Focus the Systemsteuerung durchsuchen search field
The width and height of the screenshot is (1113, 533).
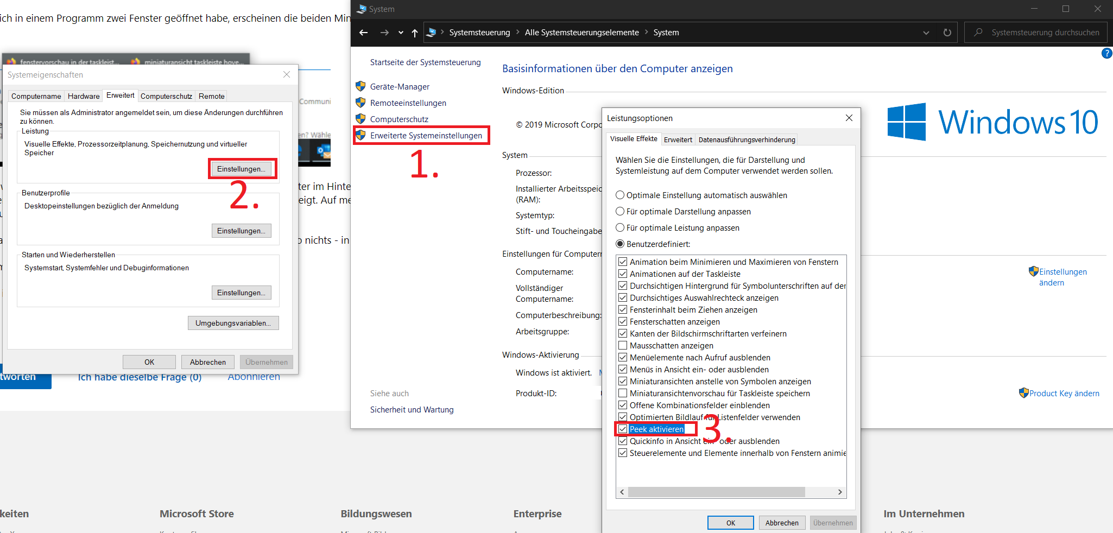pos(1036,33)
